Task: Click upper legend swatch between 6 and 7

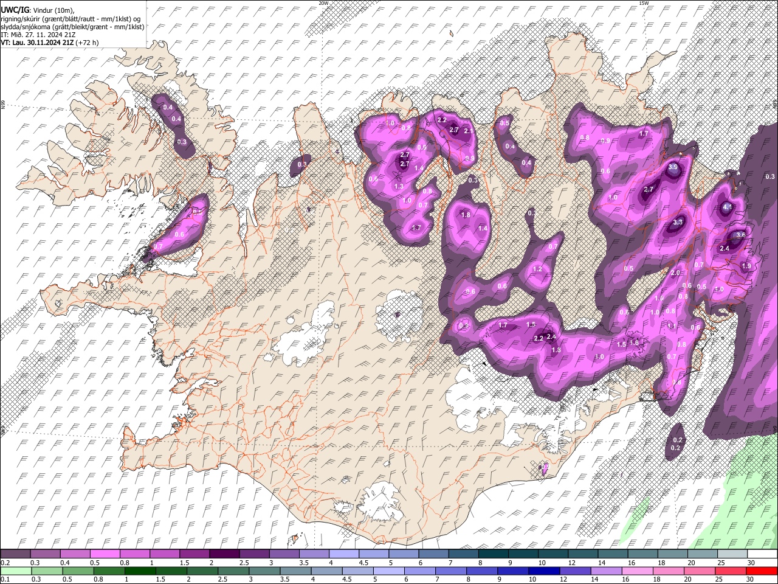Action: [433, 554]
